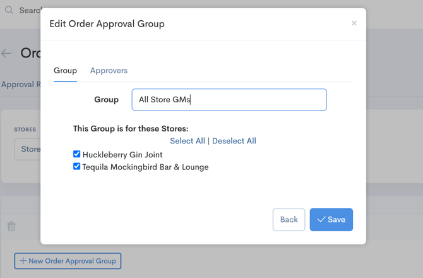Click the Deselect All link
The width and height of the screenshot is (423, 278).
coord(234,141)
